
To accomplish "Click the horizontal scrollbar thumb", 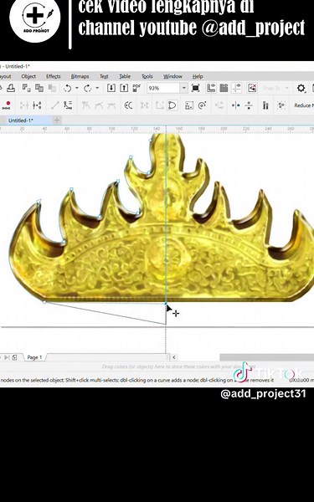I will [x=266, y=357].
